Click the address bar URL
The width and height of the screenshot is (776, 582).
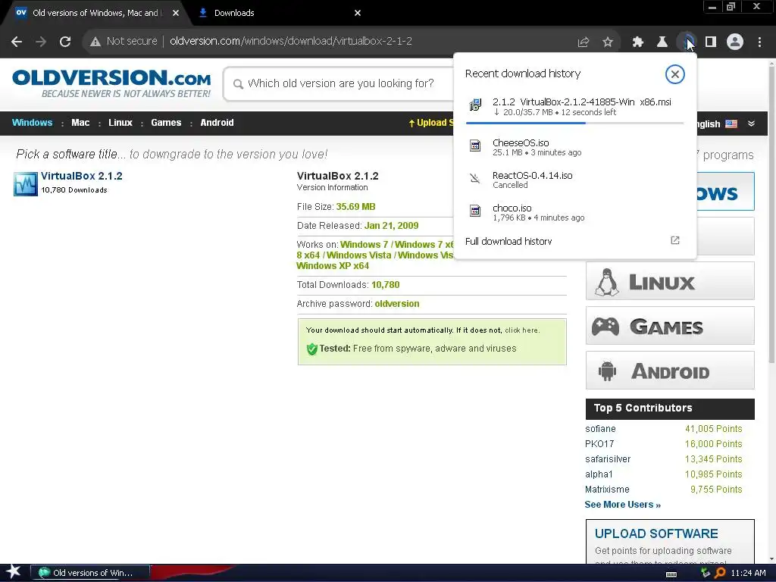point(291,41)
